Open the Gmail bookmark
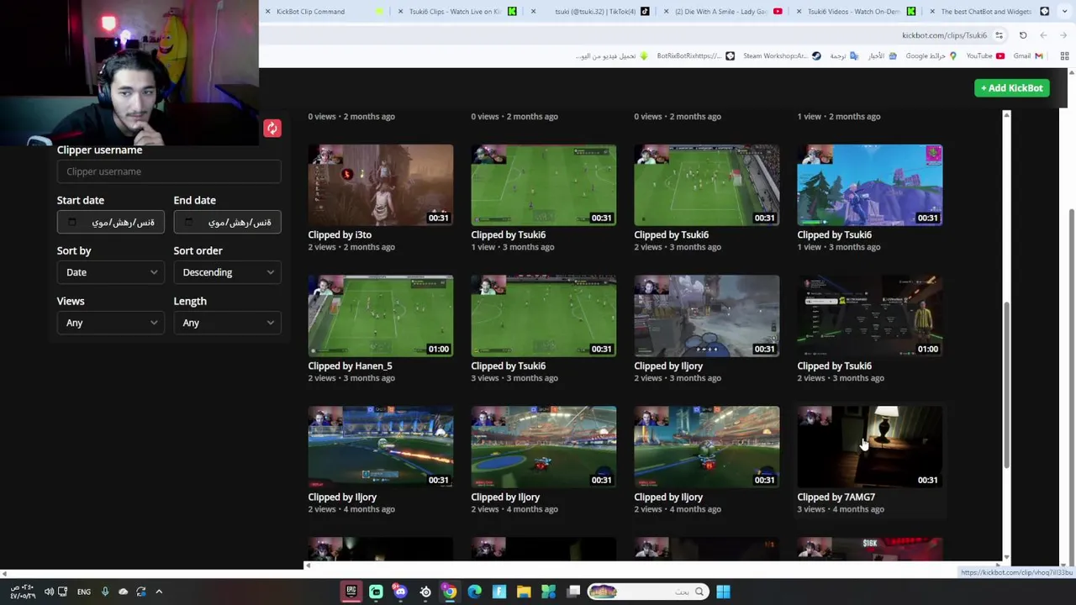This screenshot has height=605, width=1076. point(1028,56)
